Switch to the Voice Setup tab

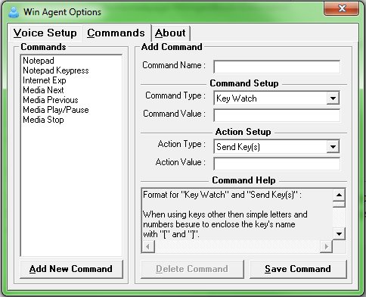[45, 33]
